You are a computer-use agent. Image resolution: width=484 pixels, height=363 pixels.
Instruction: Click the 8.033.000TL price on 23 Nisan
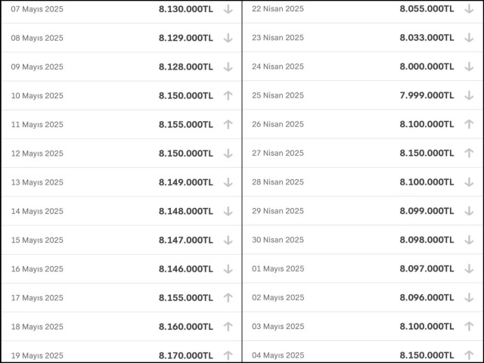click(x=427, y=38)
